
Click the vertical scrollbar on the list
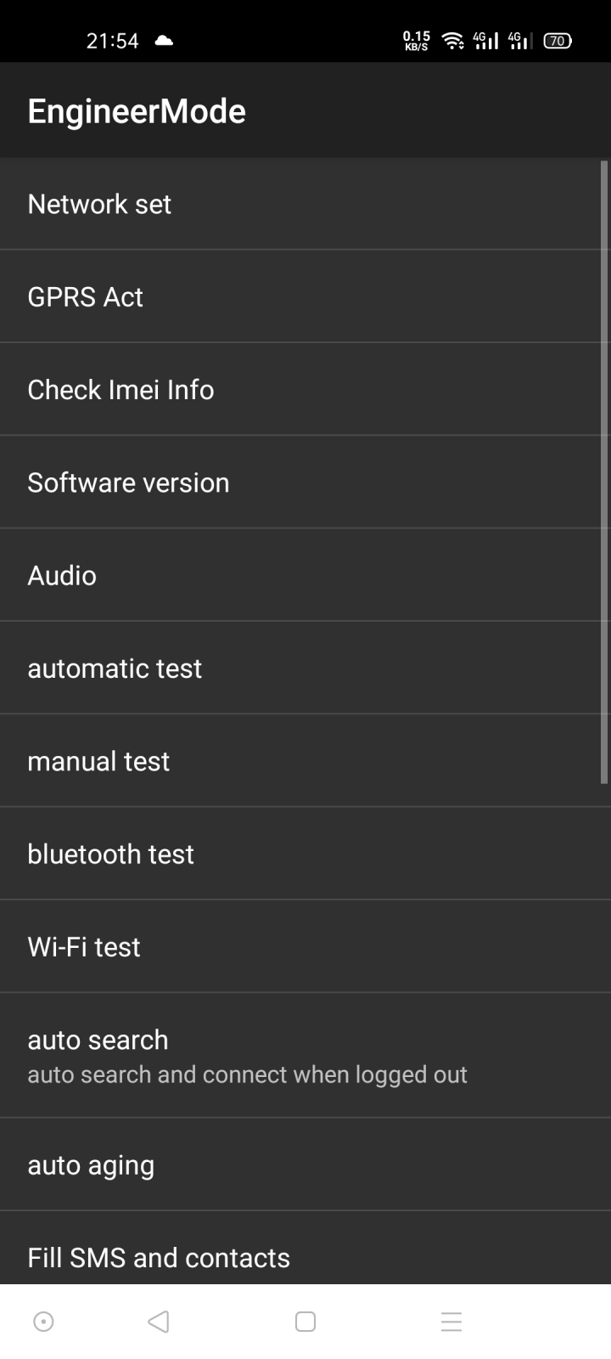point(604,472)
